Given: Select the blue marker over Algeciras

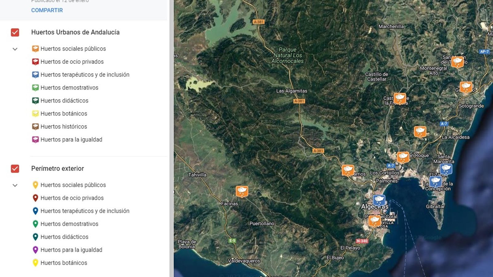Looking at the screenshot, I should click(x=379, y=200).
